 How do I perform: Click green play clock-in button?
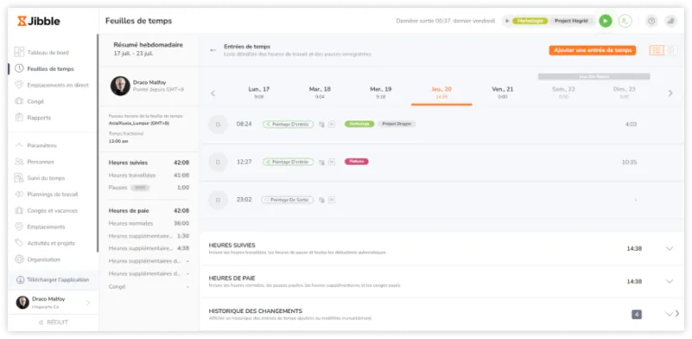point(605,22)
